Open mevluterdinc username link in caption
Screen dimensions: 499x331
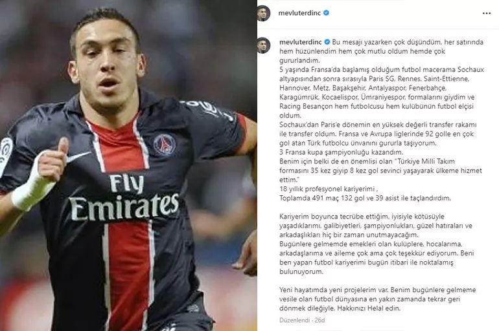pos(301,42)
